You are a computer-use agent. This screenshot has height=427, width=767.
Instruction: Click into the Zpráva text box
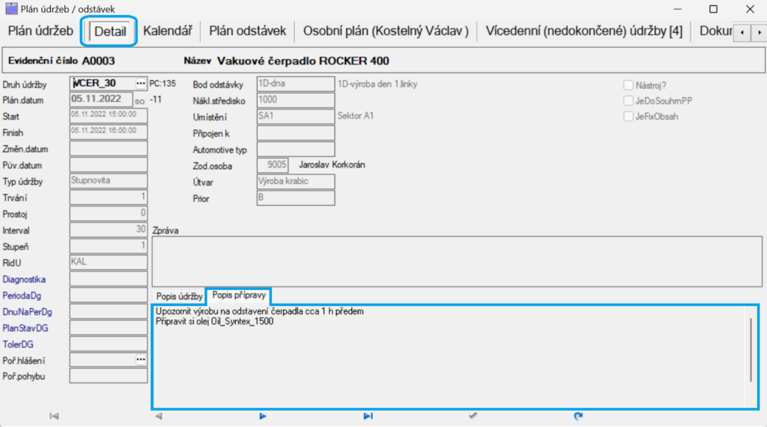pyautogui.click(x=457, y=262)
